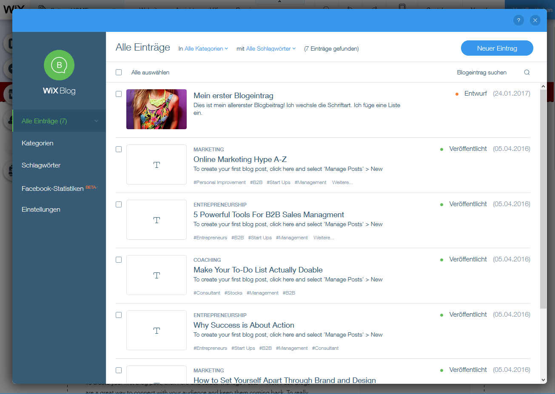Click the (7 Einträge gefunden) count text
The height and width of the screenshot is (394, 555).
(x=331, y=48)
